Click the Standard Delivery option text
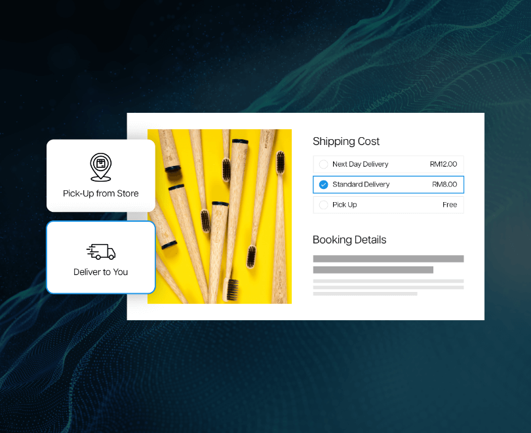 coord(361,184)
